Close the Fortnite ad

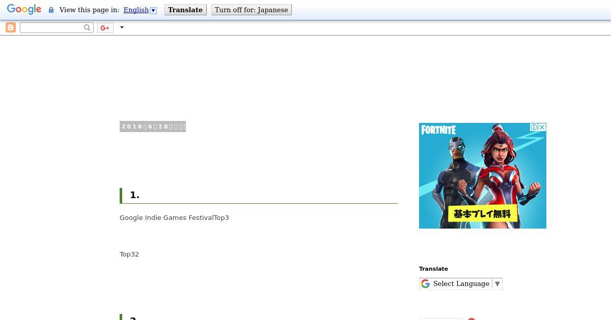pyautogui.click(x=542, y=127)
